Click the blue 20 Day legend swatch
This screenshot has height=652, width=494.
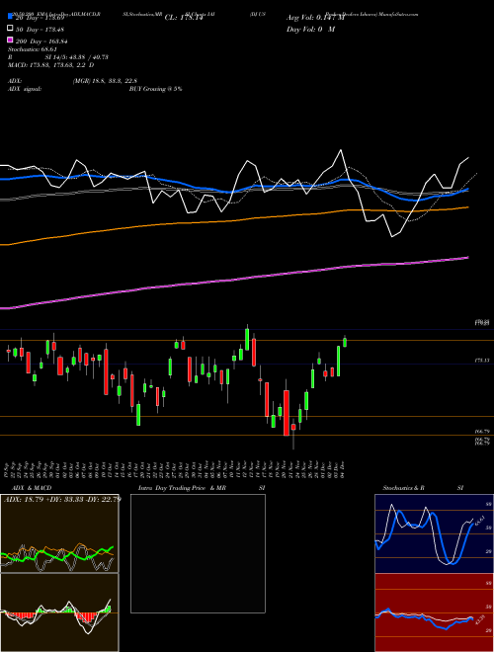pyautogui.click(x=10, y=16)
